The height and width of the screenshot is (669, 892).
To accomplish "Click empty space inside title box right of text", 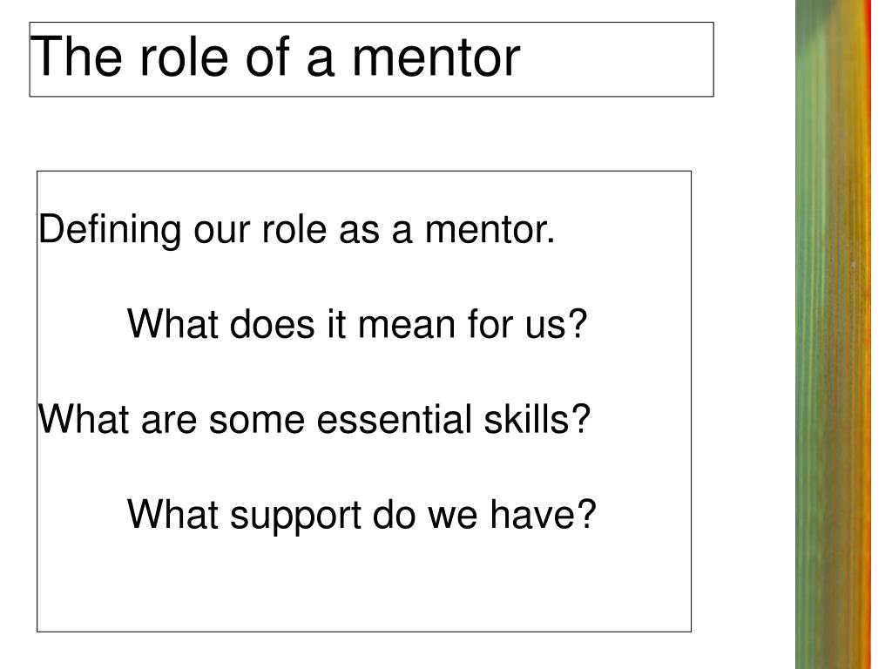I will 618,59.
